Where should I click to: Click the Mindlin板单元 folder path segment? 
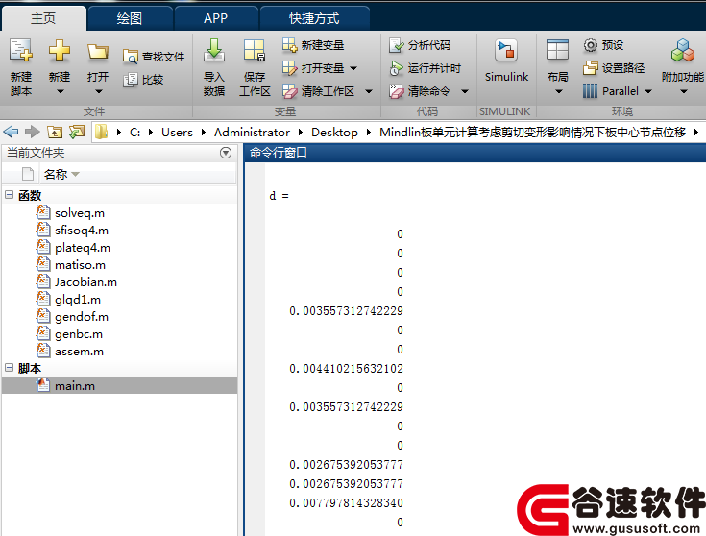coord(532,133)
